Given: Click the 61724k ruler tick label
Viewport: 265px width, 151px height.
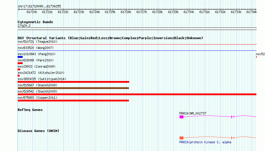Looking at the screenshot, I should 95,12.
